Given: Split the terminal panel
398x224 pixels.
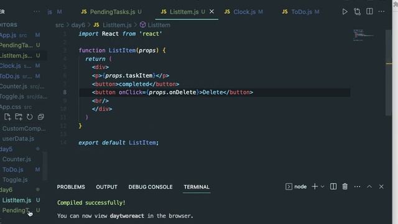Looking at the screenshot, I should pyautogui.click(x=333, y=187).
